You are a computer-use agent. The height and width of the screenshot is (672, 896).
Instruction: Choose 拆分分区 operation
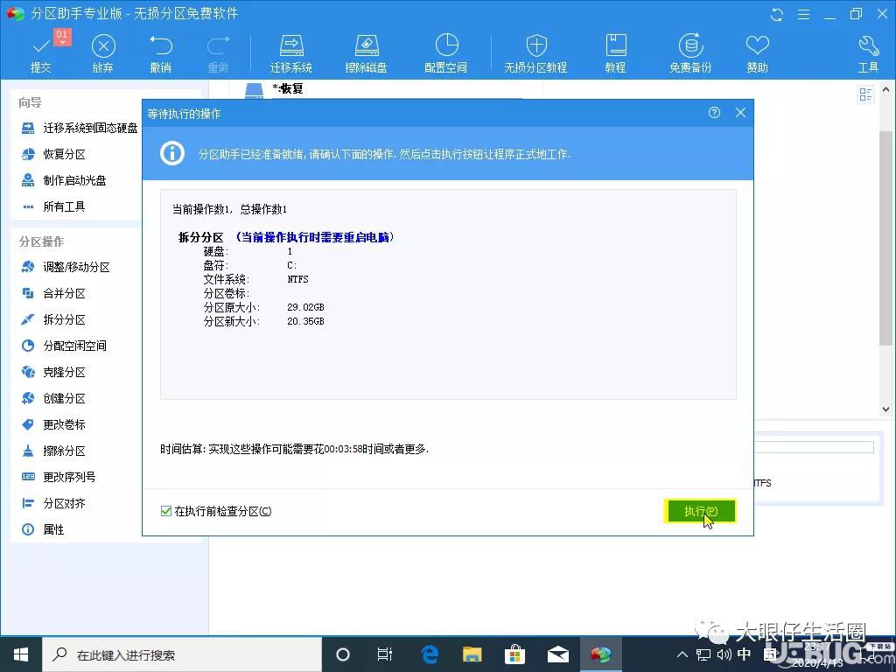coord(53,319)
